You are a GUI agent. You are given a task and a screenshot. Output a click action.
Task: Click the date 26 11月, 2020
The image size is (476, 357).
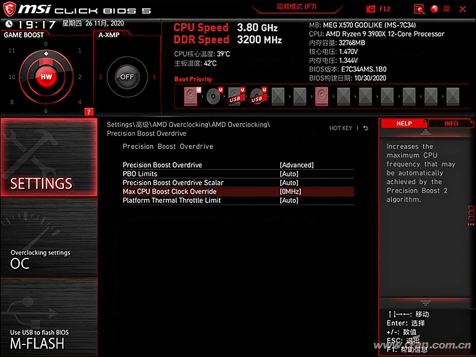point(105,23)
